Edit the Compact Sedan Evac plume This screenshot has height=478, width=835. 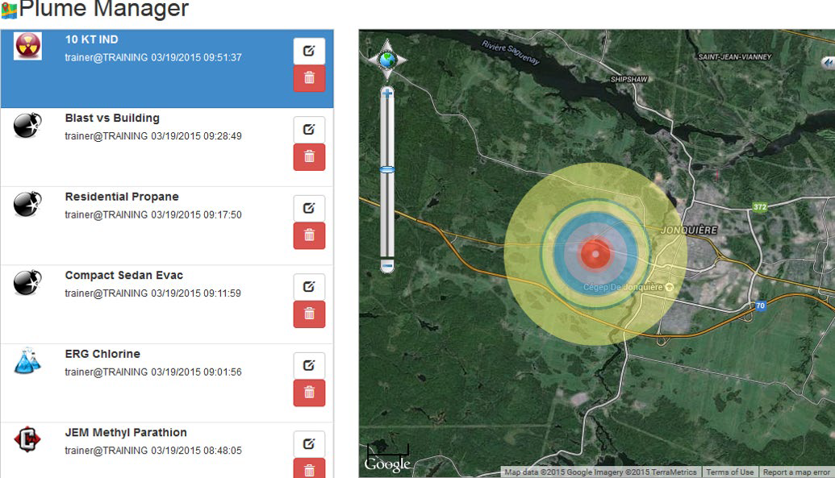(309, 287)
